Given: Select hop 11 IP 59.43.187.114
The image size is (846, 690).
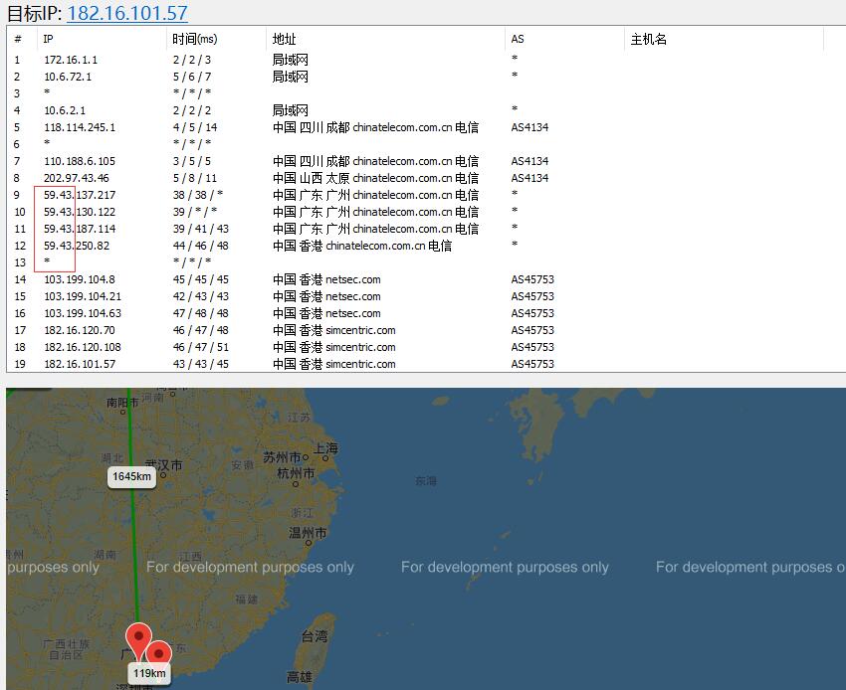Looking at the screenshot, I should [x=80, y=229].
